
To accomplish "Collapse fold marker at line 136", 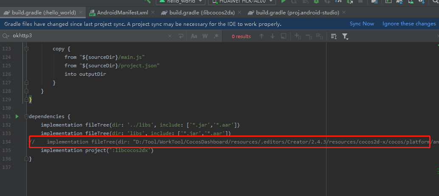I will click(x=26, y=159).
